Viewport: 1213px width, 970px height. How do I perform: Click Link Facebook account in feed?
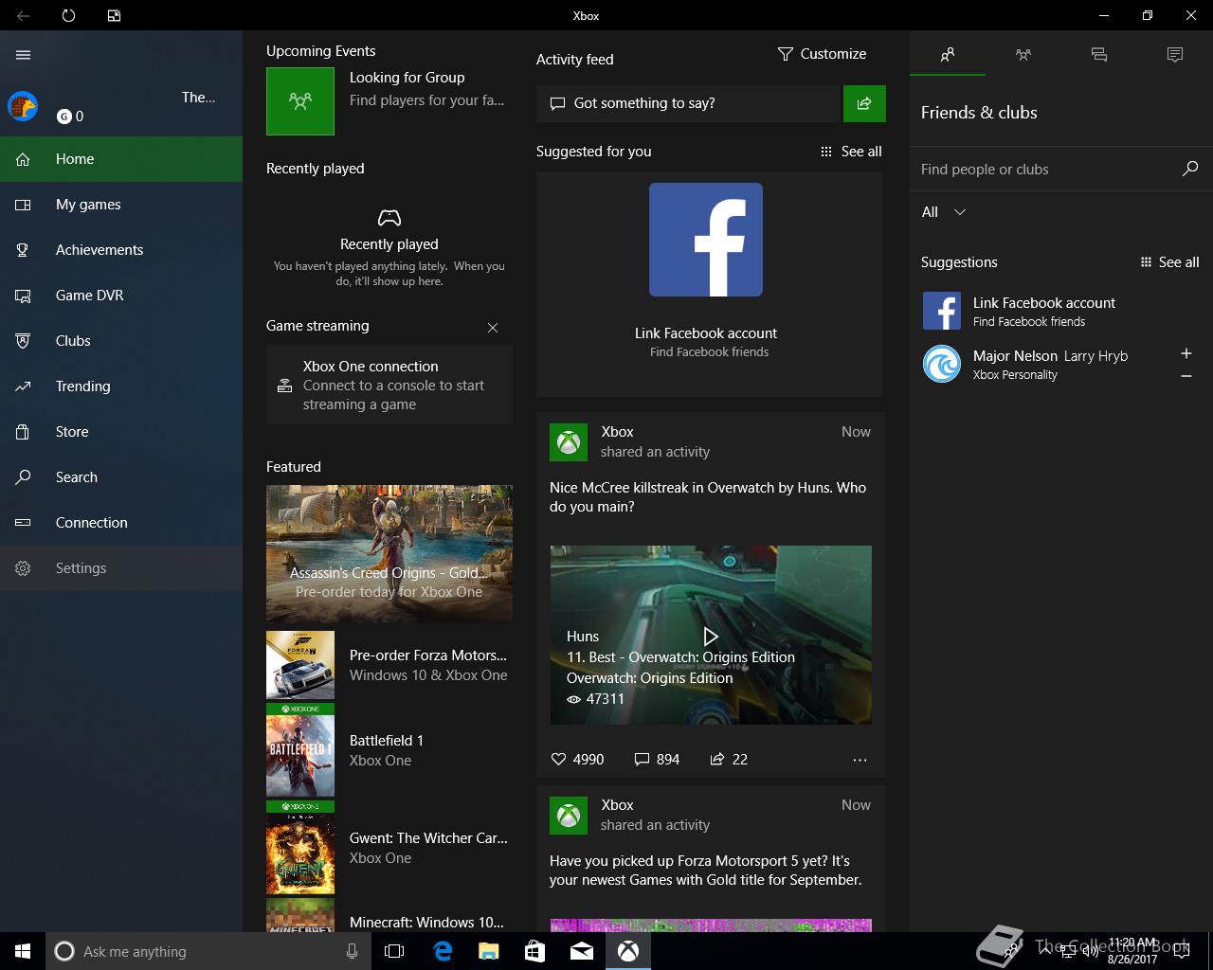point(706,333)
